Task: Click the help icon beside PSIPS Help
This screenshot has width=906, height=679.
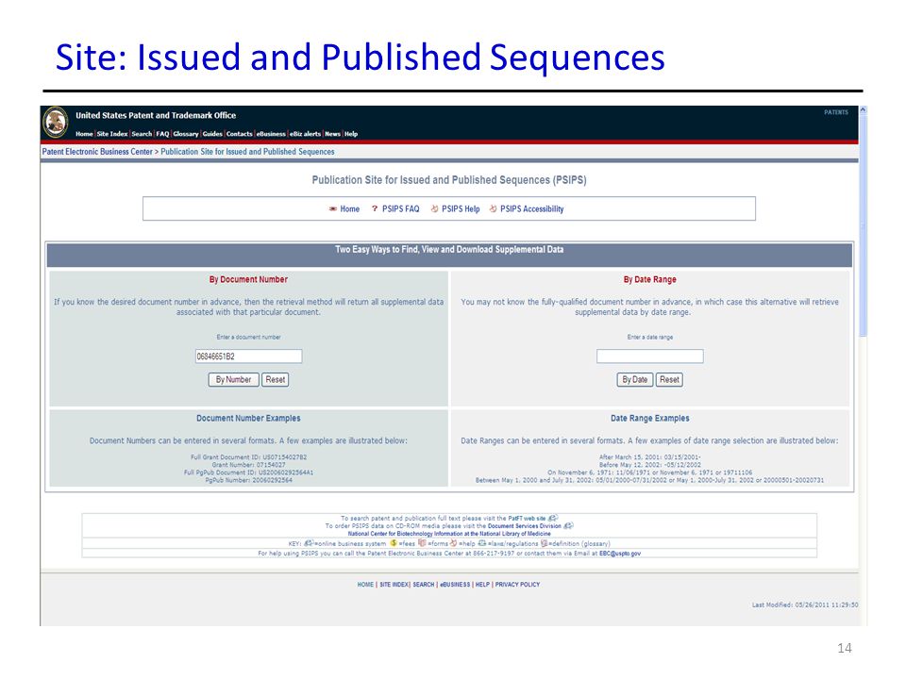Action: (x=434, y=209)
